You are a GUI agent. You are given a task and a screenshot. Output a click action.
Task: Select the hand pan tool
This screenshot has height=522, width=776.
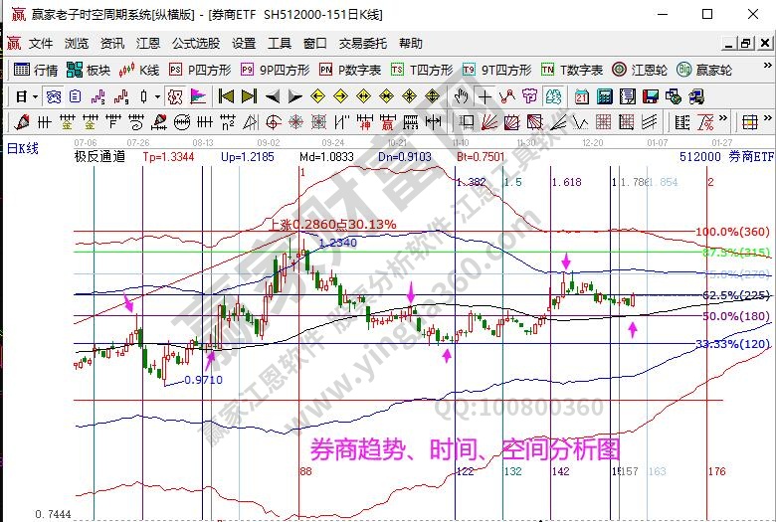[x=461, y=96]
